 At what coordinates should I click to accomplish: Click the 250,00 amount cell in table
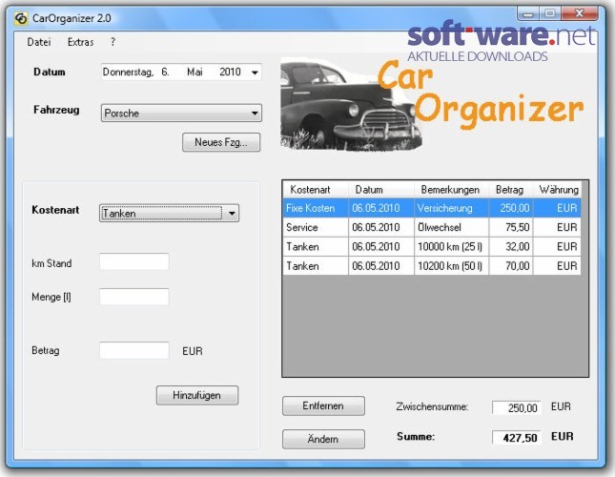point(511,208)
